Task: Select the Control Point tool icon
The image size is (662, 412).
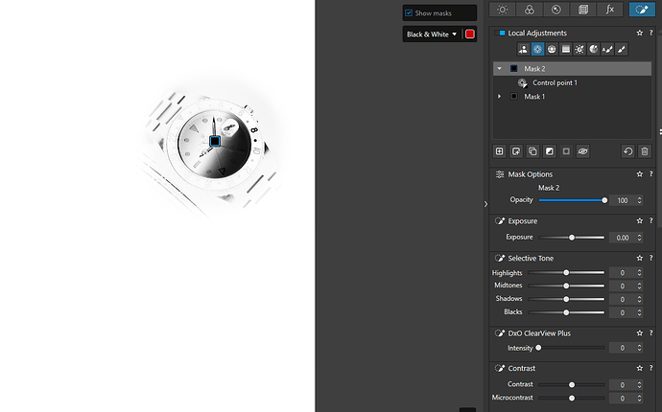Action: [537, 49]
